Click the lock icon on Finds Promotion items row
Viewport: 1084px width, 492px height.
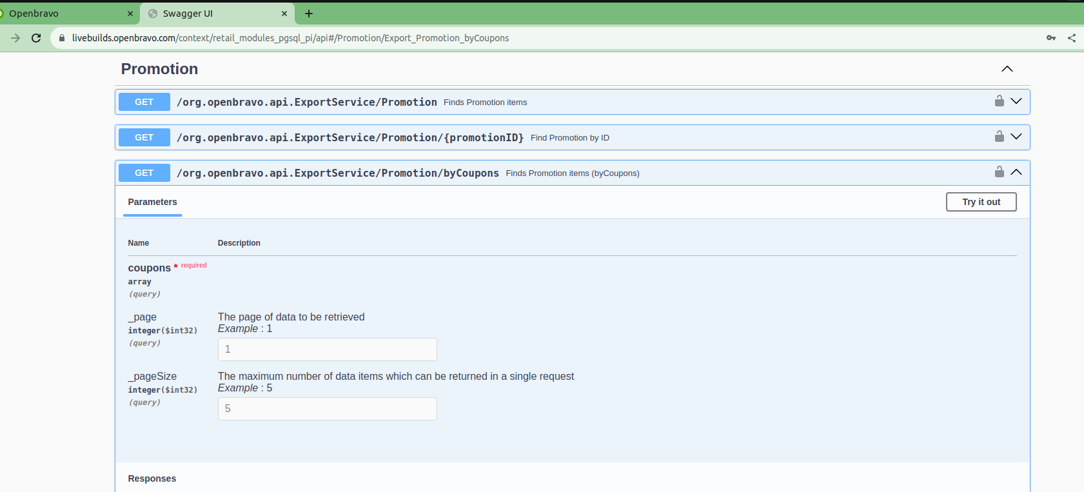[999, 101]
